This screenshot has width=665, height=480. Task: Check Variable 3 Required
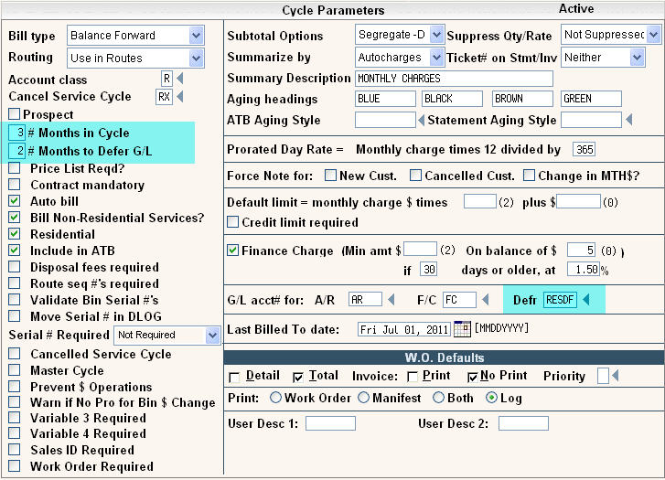14,418
